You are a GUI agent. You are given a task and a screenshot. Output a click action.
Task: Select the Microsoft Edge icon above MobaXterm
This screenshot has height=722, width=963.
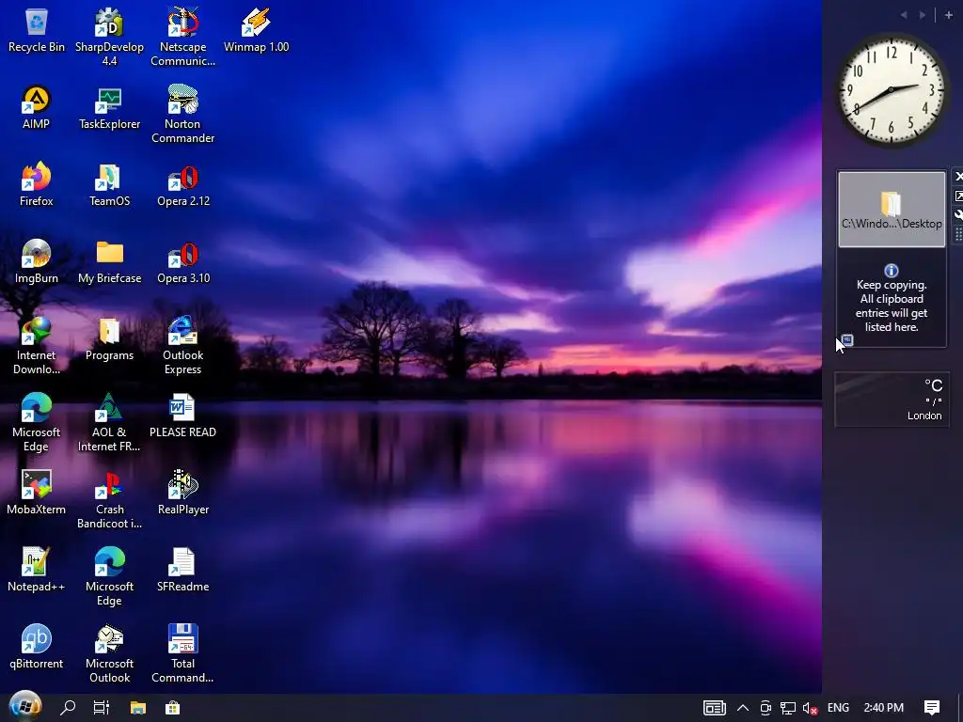(x=37, y=423)
